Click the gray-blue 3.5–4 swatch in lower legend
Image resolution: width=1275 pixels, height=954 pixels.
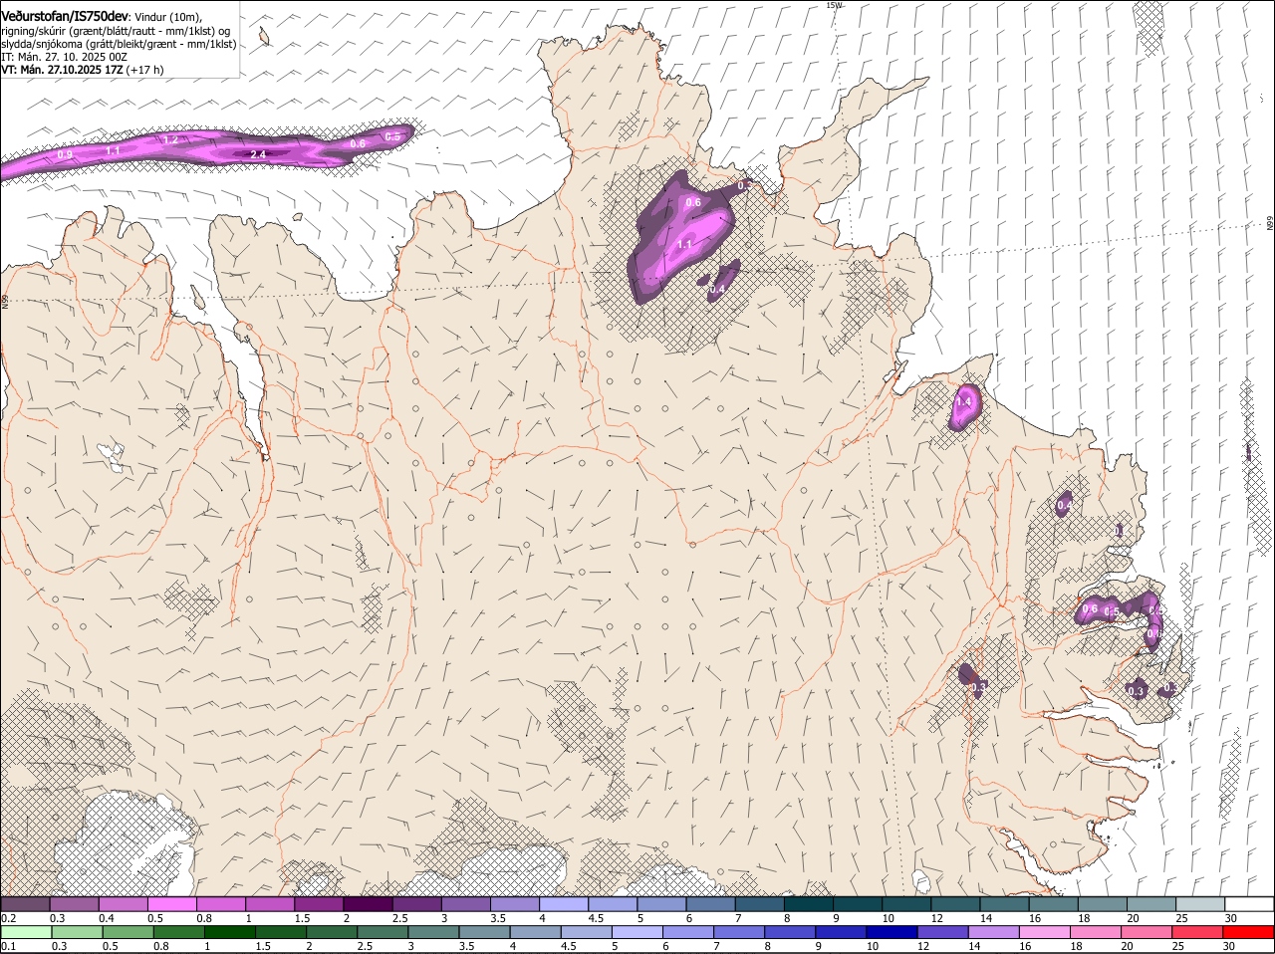pos(485,932)
